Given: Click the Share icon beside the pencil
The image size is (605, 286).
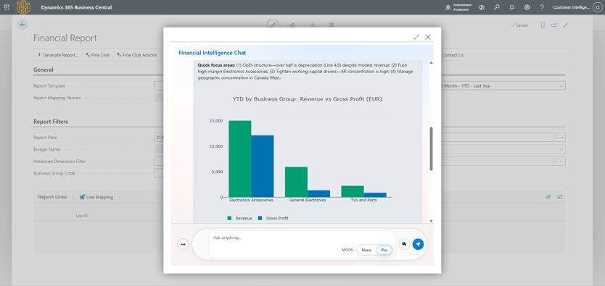Looking at the screenshot, I should coord(292,25).
